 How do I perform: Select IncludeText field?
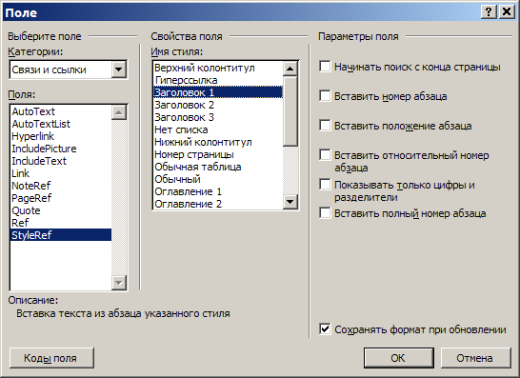pyautogui.click(x=61, y=161)
